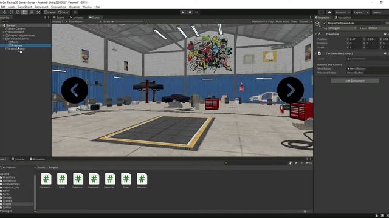
Task: Open the Tag Untagged dropdown
Action: click(x=342, y=28)
